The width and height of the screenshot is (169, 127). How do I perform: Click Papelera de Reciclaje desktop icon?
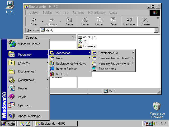click(x=157, y=110)
